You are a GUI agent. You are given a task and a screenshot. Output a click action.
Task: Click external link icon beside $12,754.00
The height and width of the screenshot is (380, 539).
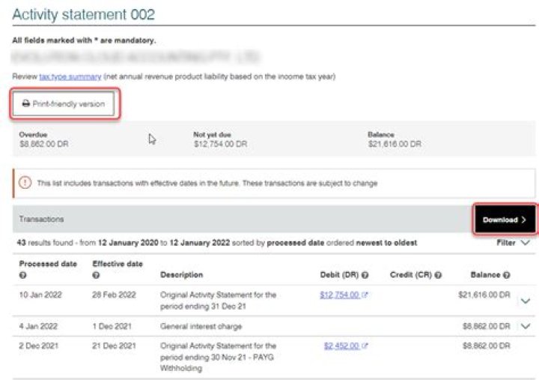[365, 295]
